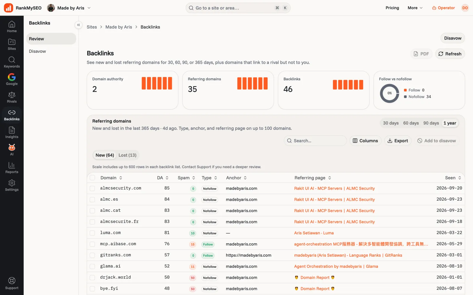This screenshot has height=295, width=473.
Task: Click the Nofollow badge for glama.ai
Action: [210, 266]
